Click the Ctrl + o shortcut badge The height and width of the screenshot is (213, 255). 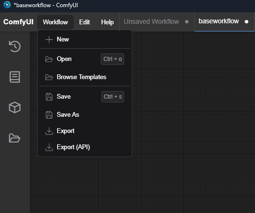(113, 59)
